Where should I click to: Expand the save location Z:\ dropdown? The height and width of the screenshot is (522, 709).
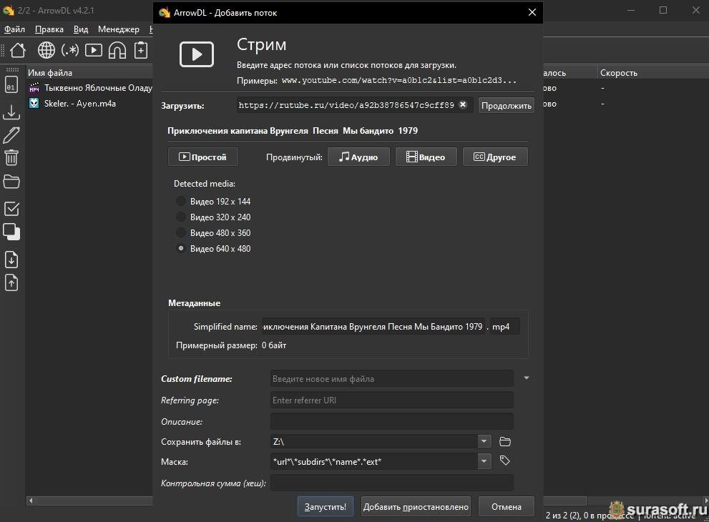click(x=484, y=441)
